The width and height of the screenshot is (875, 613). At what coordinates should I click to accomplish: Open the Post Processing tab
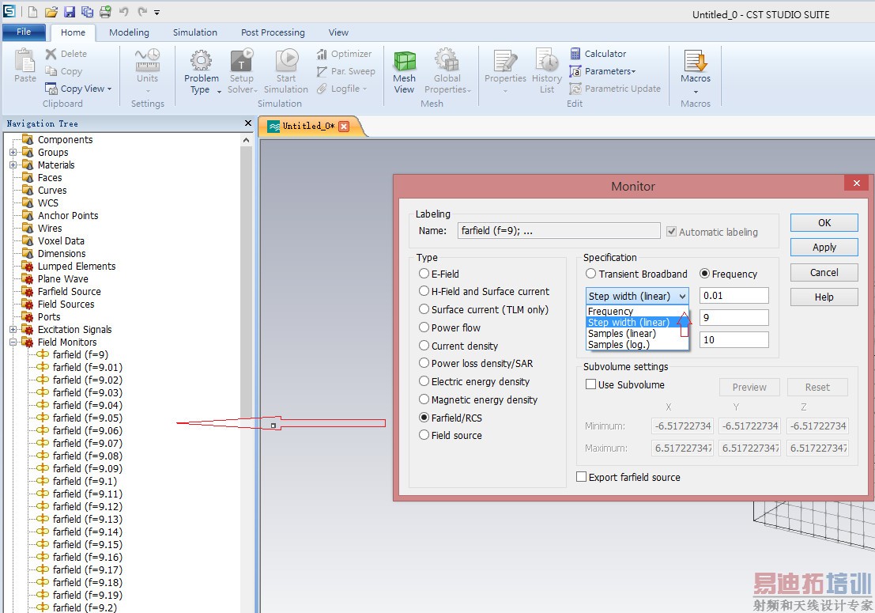[x=273, y=32]
